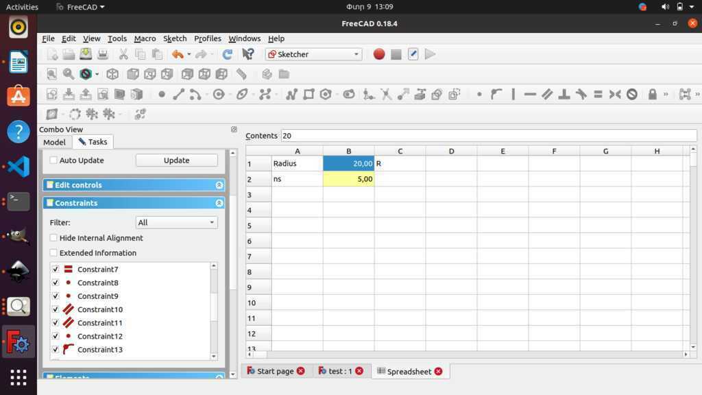Image resolution: width=702 pixels, height=395 pixels.
Task: Expand the far-right toolbar overflow chevron
Action: (697, 94)
